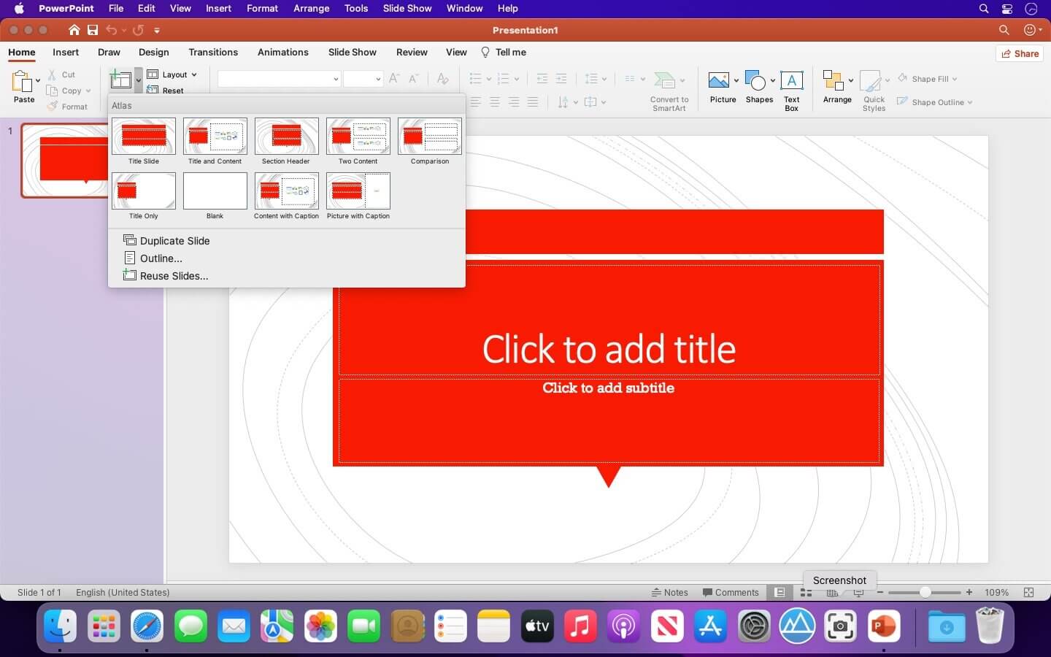Apply center text alignment
The image size is (1051, 657).
(495, 102)
